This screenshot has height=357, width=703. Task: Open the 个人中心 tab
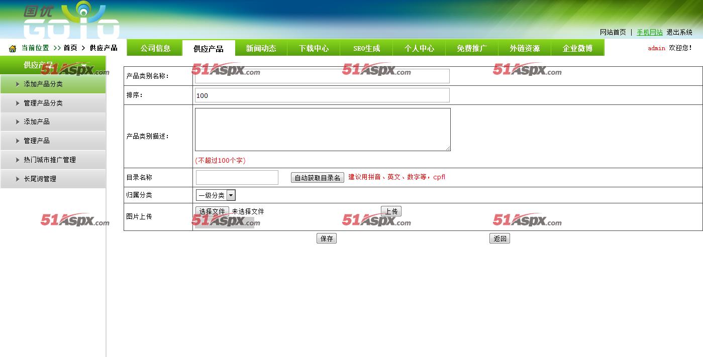(419, 48)
